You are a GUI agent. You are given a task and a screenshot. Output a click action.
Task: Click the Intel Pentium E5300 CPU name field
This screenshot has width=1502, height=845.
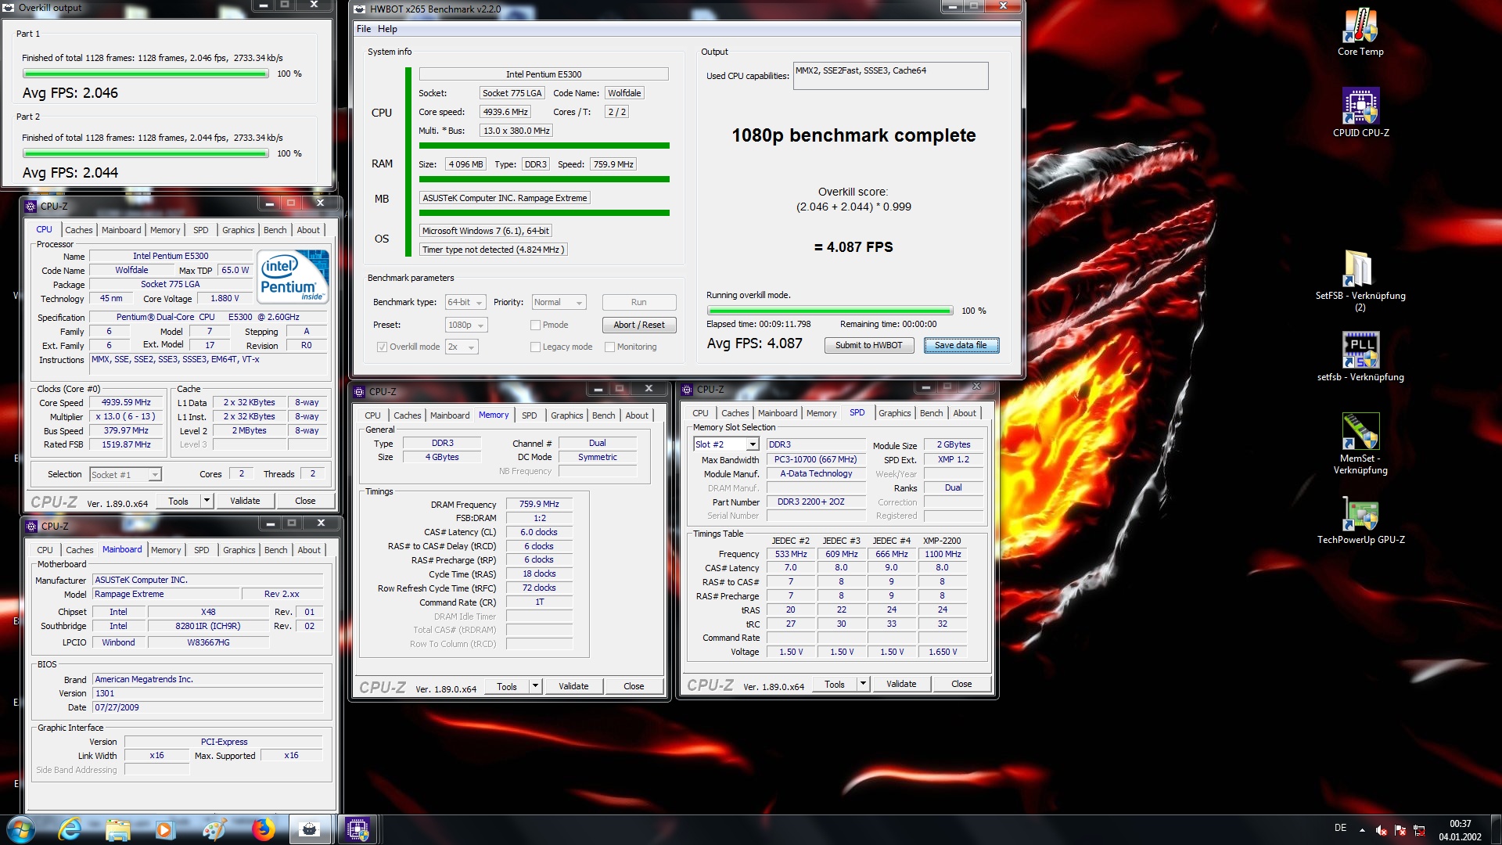pyautogui.click(x=543, y=74)
